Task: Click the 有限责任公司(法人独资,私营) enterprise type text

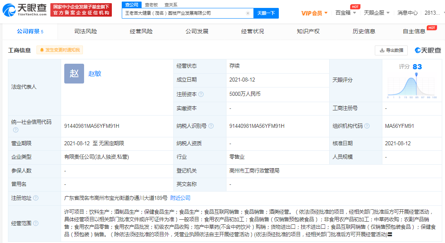Action: (x=96, y=157)
